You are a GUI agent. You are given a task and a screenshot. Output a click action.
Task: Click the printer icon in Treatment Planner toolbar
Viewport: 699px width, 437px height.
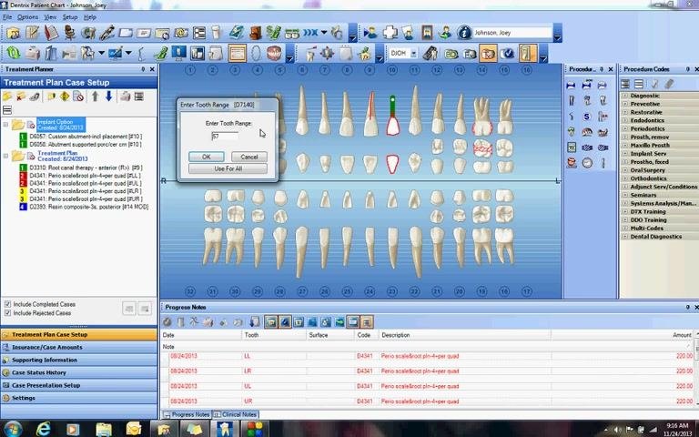126,97
